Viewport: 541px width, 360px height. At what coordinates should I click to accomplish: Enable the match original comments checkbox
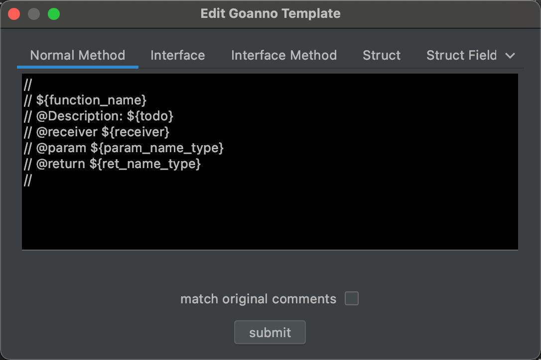pos(352,298)
